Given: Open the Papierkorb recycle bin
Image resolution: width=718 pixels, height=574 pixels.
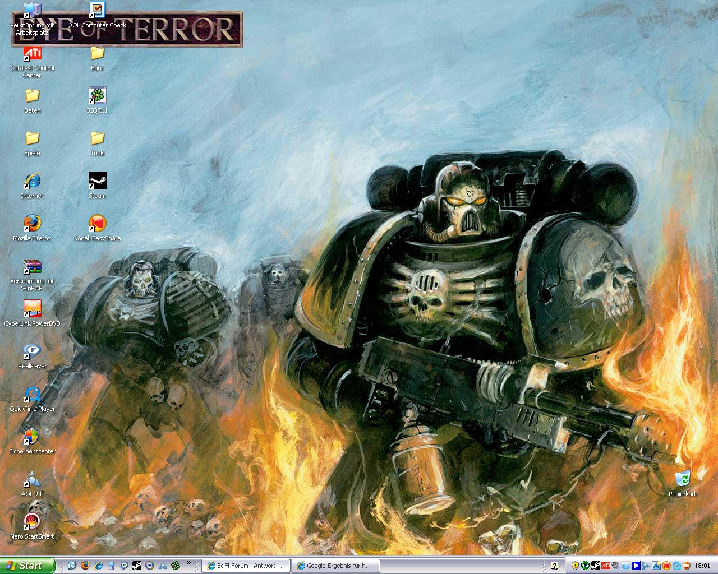Looking at the screenshot, I should click(683, 480).
